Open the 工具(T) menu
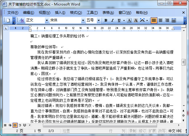 click(92, 13)
